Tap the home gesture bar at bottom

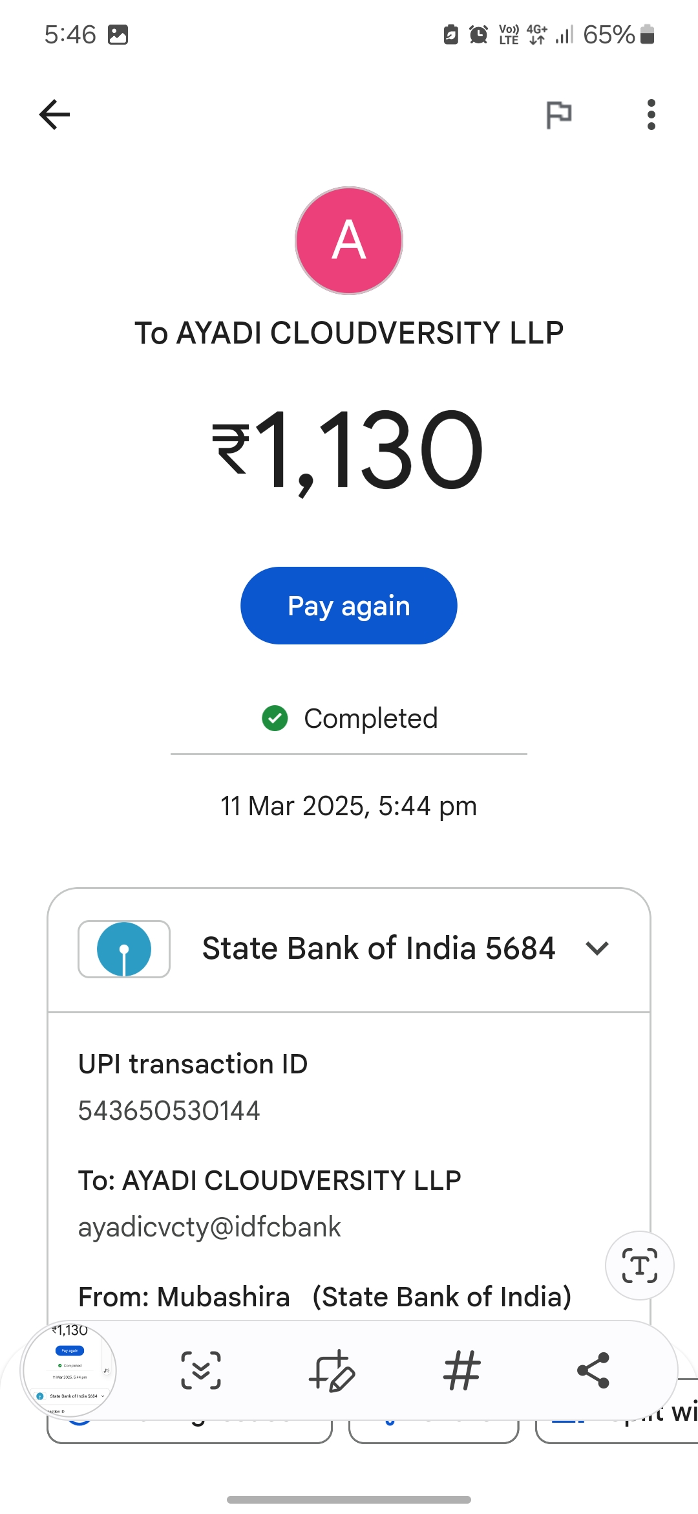tap(349, 1499)
